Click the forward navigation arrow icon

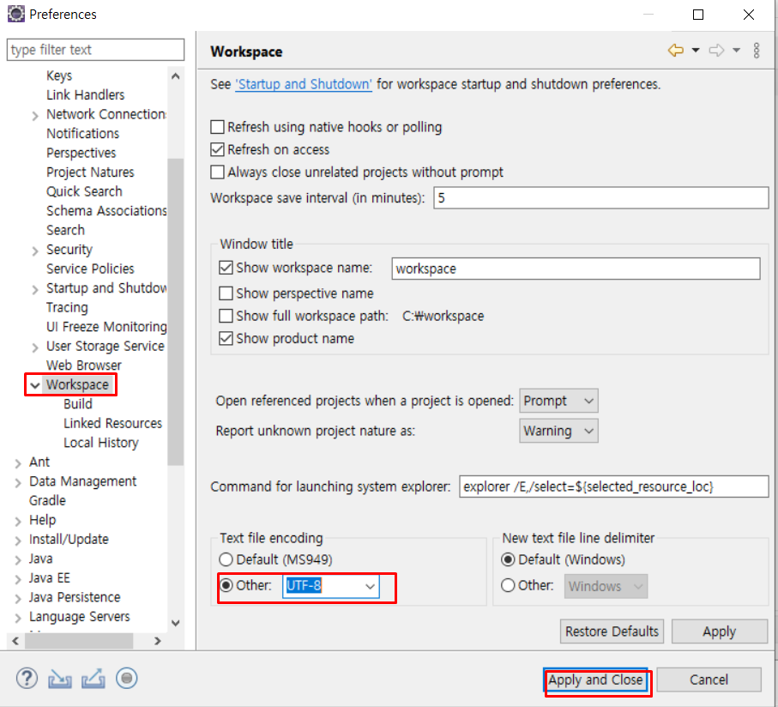716,50
